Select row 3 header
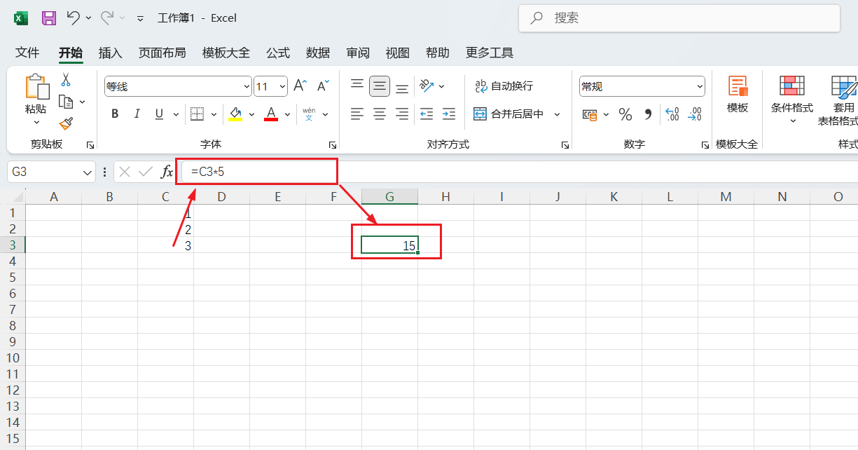 13,245
